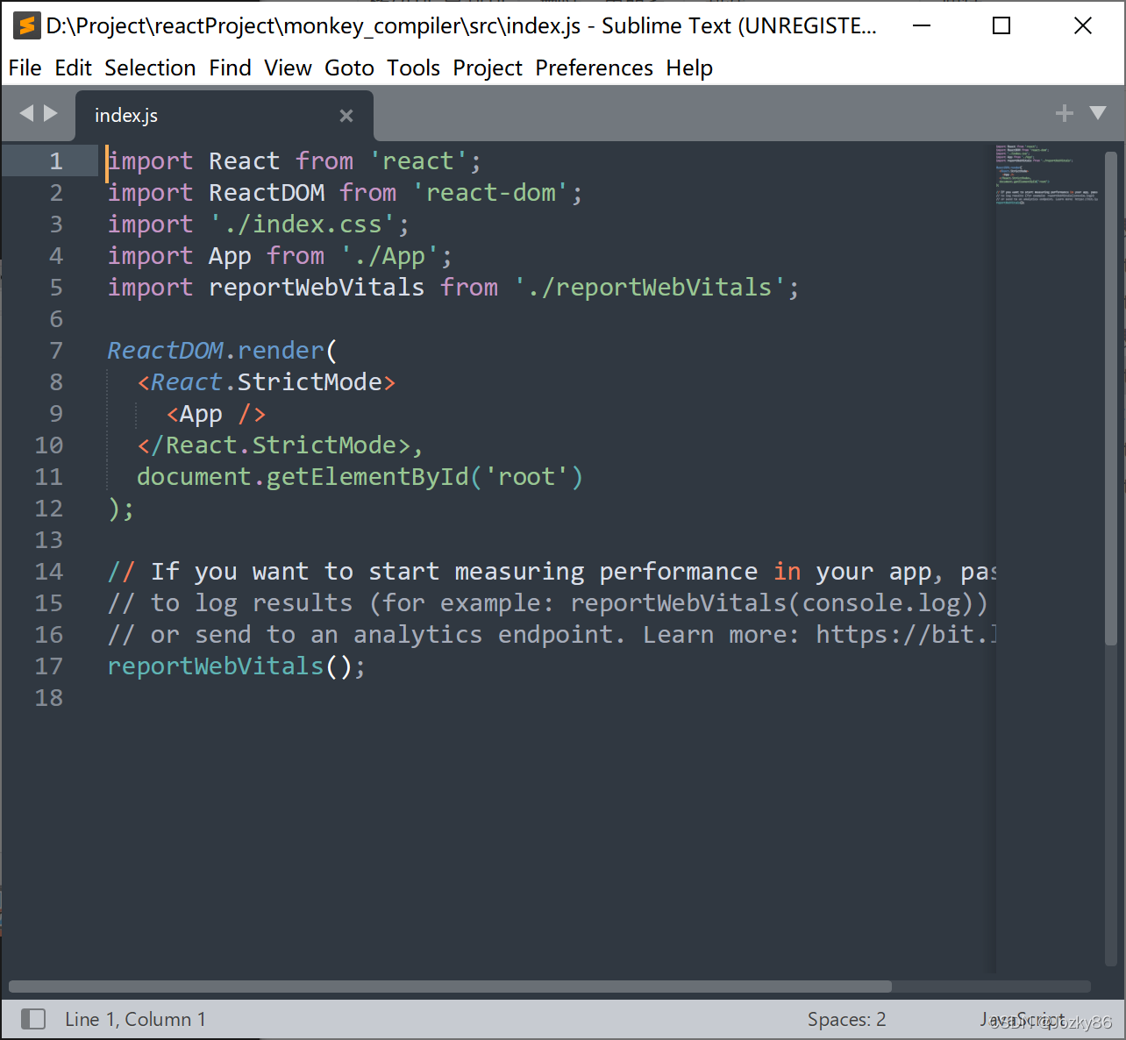Image resolution: width=1126 pixels, height=1040 pixels.
Task: Click line number 7 in gutter
Action: (x=56, y=351)
